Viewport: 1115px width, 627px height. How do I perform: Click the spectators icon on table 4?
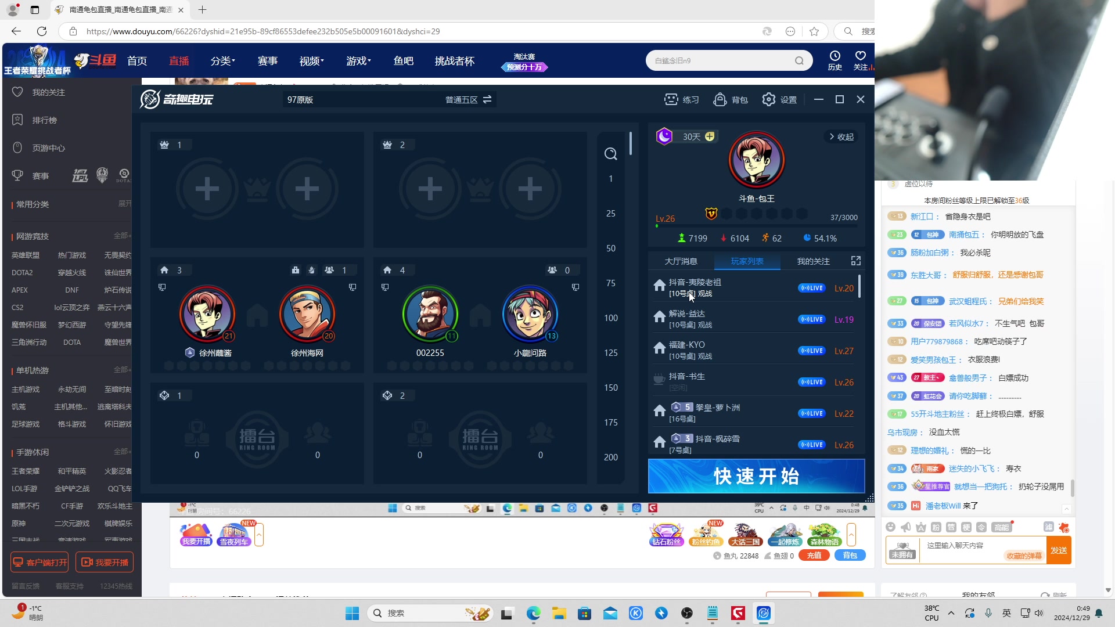(x=552, y=270)
